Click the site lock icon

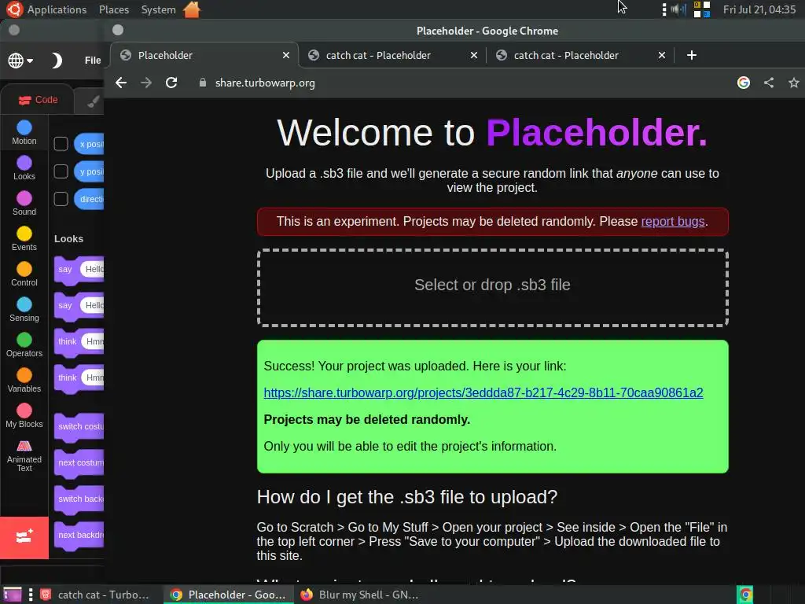coord(203,83)
